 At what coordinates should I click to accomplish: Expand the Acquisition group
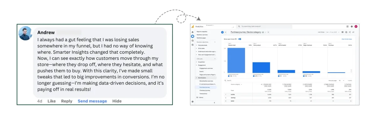click(x=196, y=62)
